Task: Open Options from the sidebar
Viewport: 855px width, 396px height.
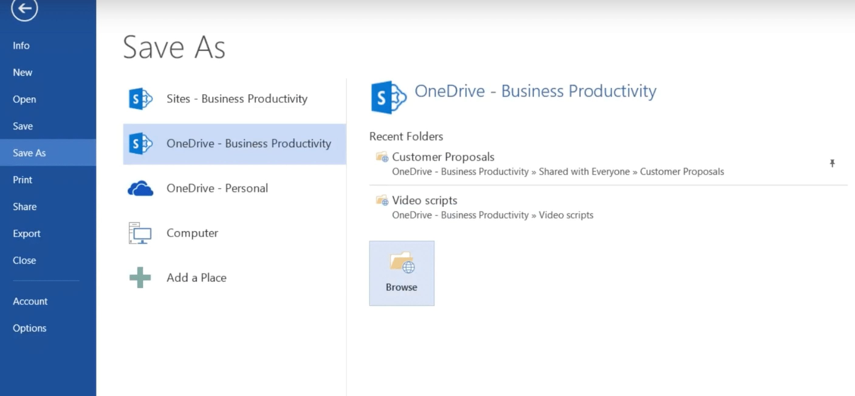Action: (29, 328)
